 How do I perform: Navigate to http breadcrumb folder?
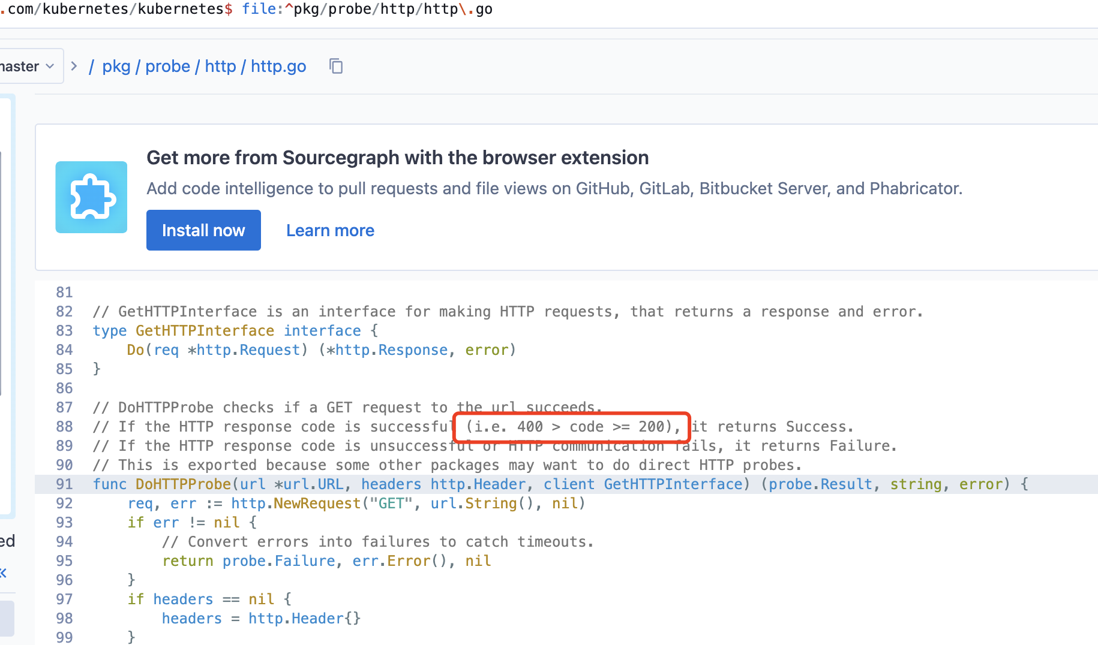220,66
